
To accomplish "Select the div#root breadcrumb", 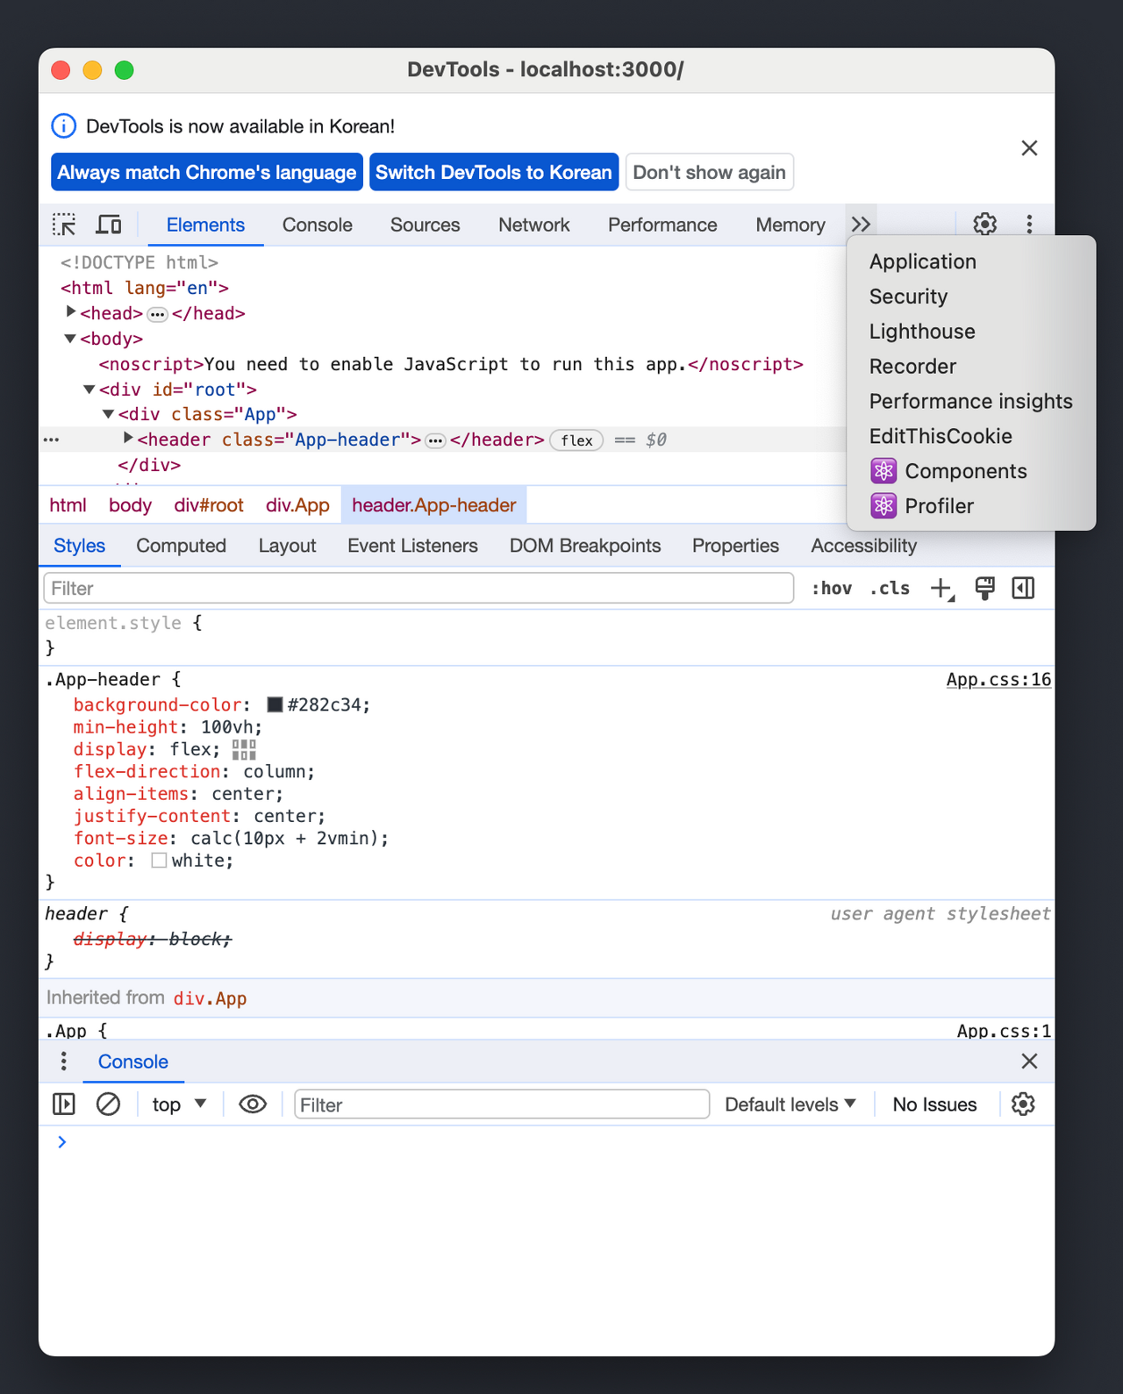I will 209,505.
